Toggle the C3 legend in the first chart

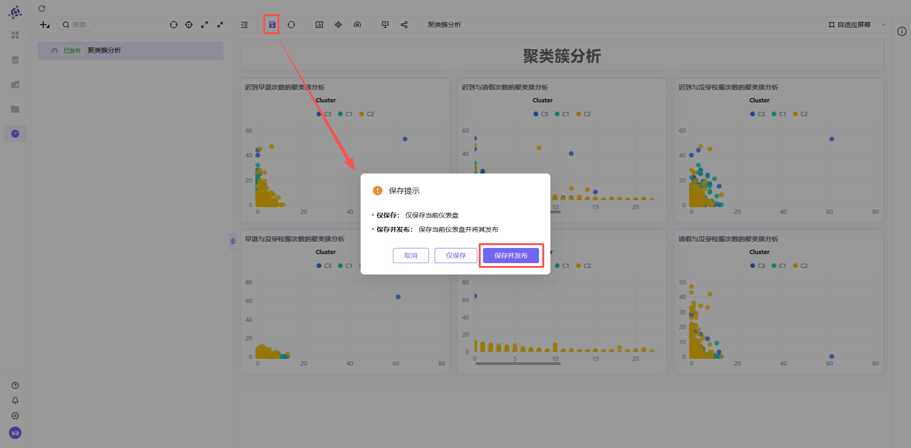point(324,114)
